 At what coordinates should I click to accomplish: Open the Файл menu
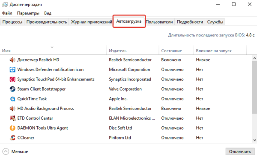pyautogui.click(x=7, y=13)
